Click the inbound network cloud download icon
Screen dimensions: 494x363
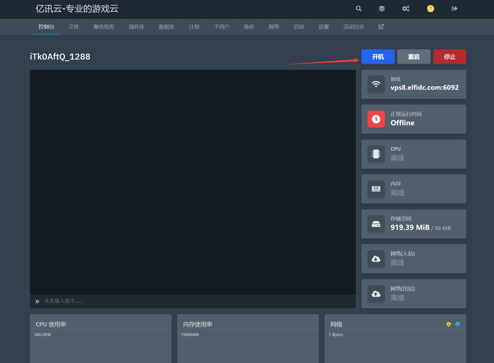click(376, 259)
